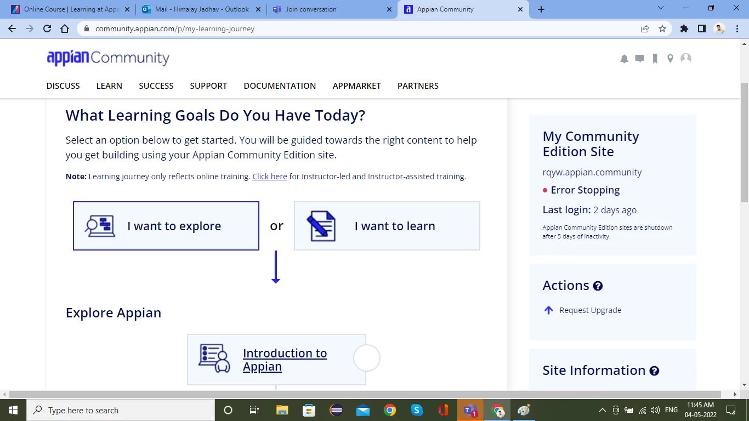Screen dimensions: 749x421
Task: Open the Eclipse app on the taskbar
Action: pyautogui.click(x=336, y=410)
